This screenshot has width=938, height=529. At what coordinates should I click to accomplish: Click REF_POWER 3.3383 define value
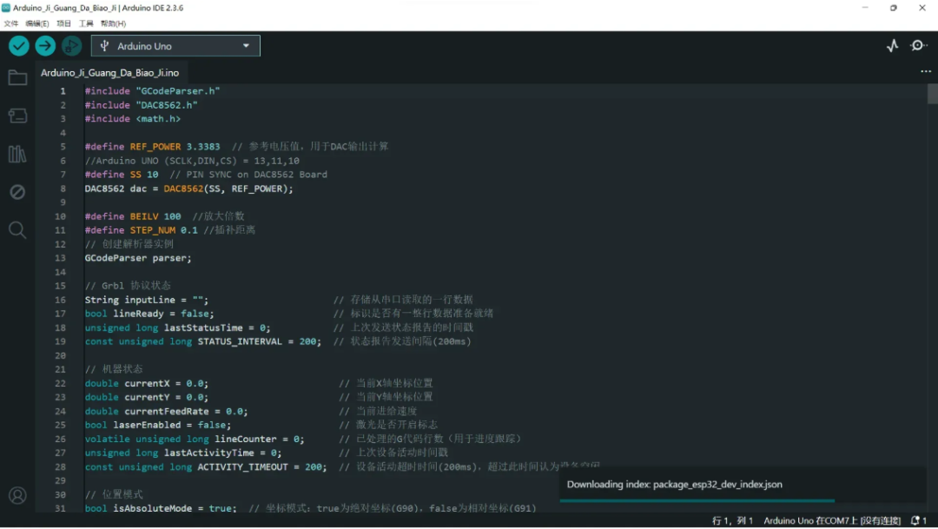pos(175,147)
